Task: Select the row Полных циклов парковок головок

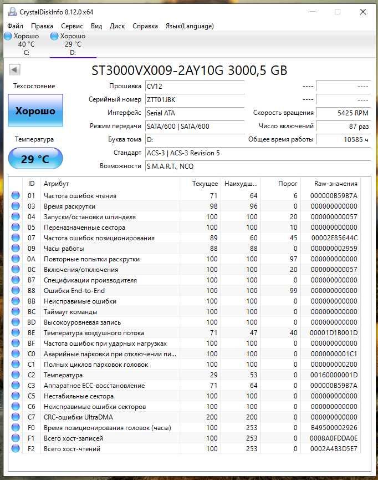Action: 185,364
